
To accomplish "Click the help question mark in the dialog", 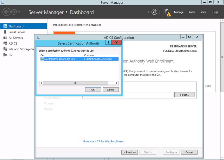I will (108, 43).
